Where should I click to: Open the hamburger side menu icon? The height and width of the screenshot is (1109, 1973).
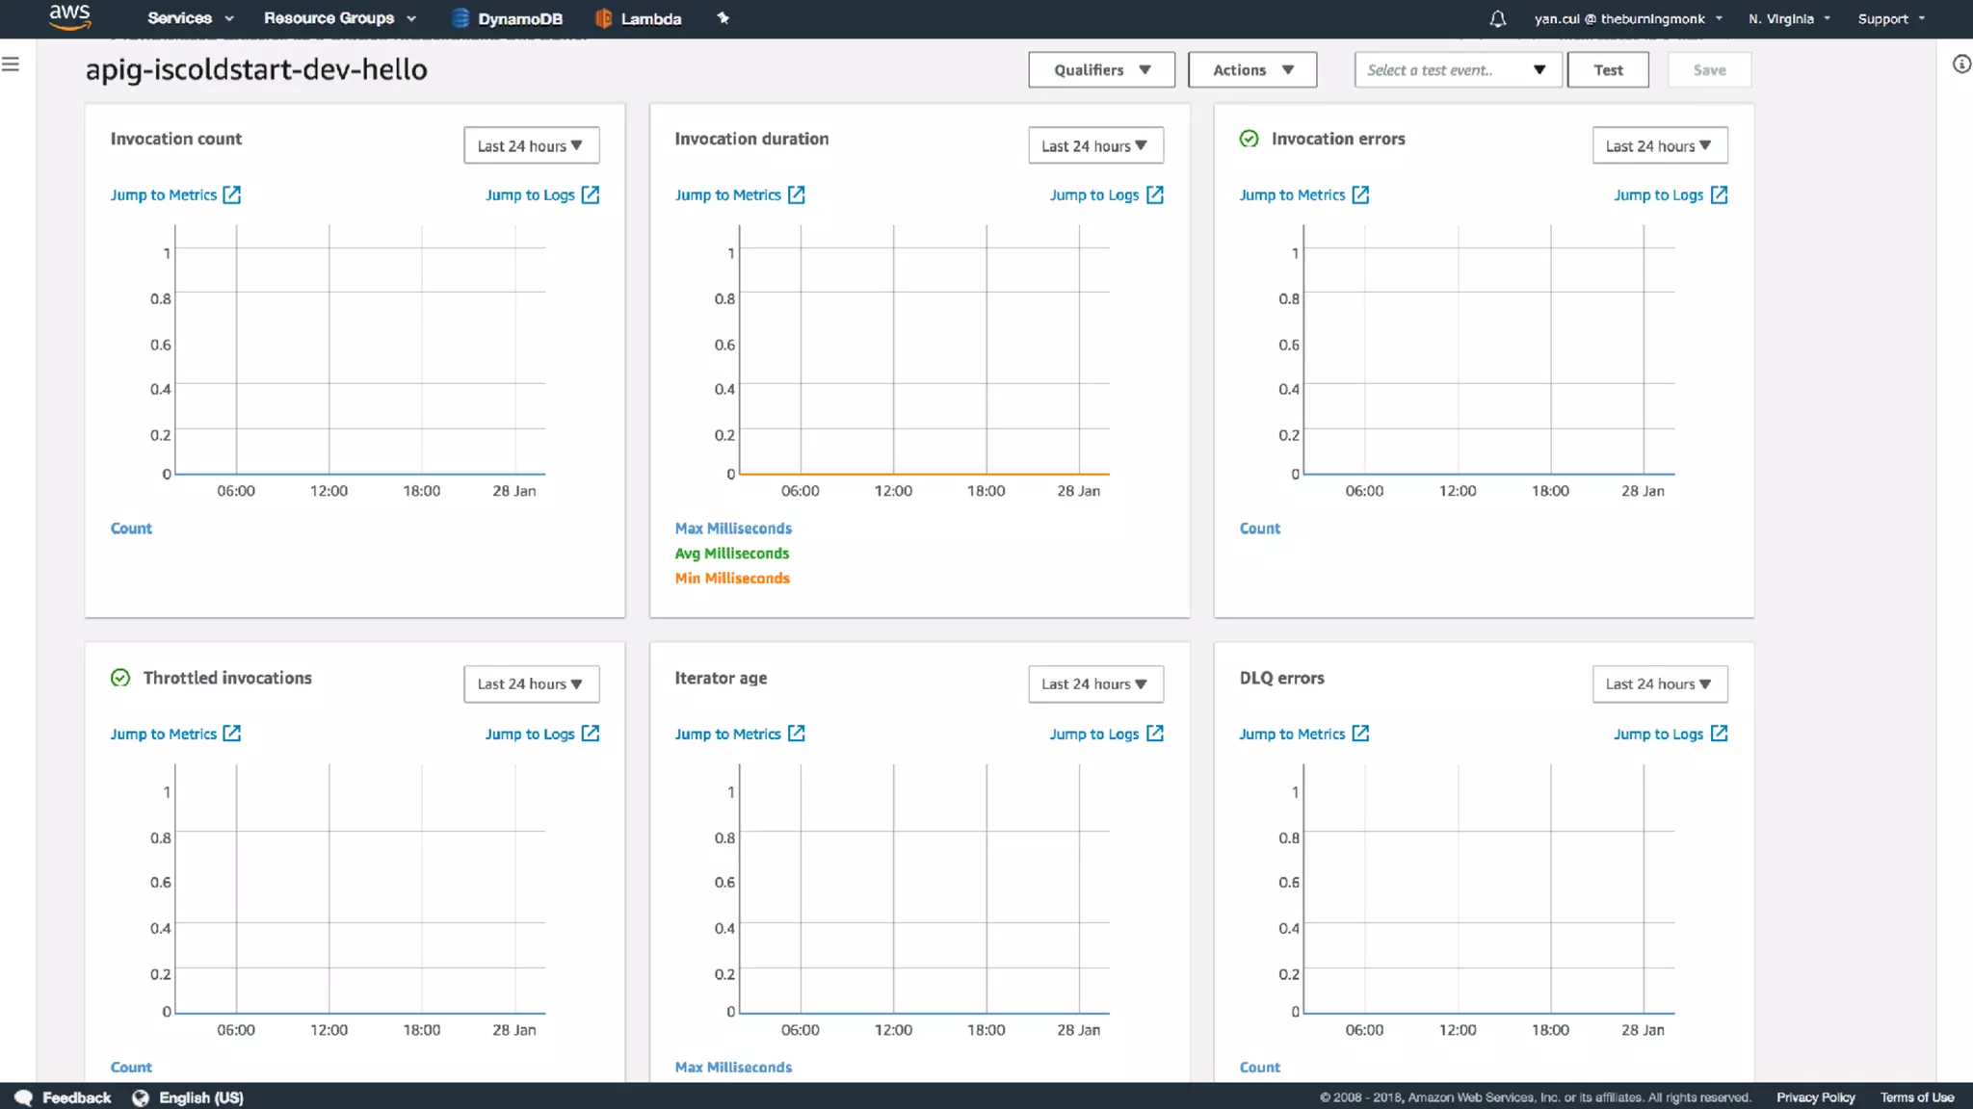coord(11,64)
